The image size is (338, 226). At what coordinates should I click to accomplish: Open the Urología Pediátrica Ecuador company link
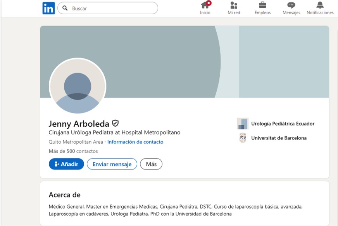[283, 124]
